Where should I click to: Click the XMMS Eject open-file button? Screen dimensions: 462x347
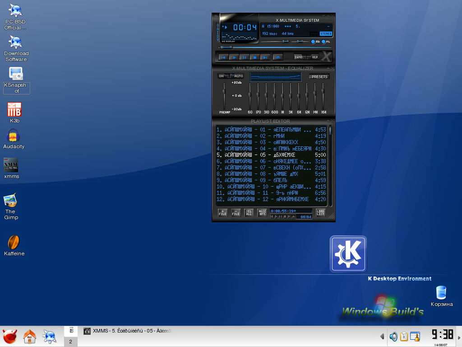coord(278,57)
